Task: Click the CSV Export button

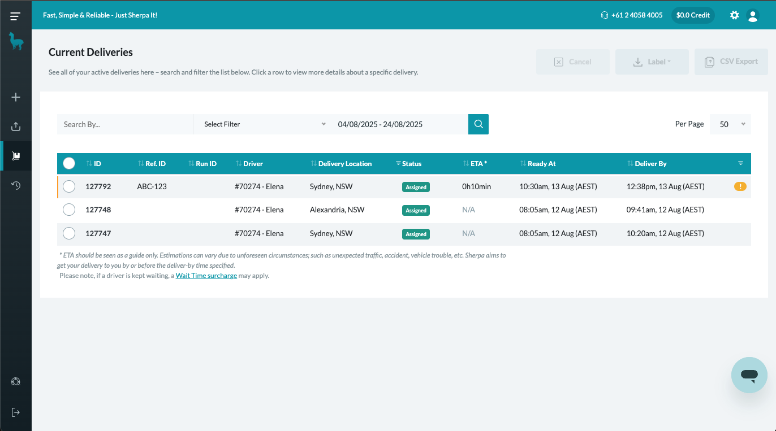Action: tap(731, 62)
